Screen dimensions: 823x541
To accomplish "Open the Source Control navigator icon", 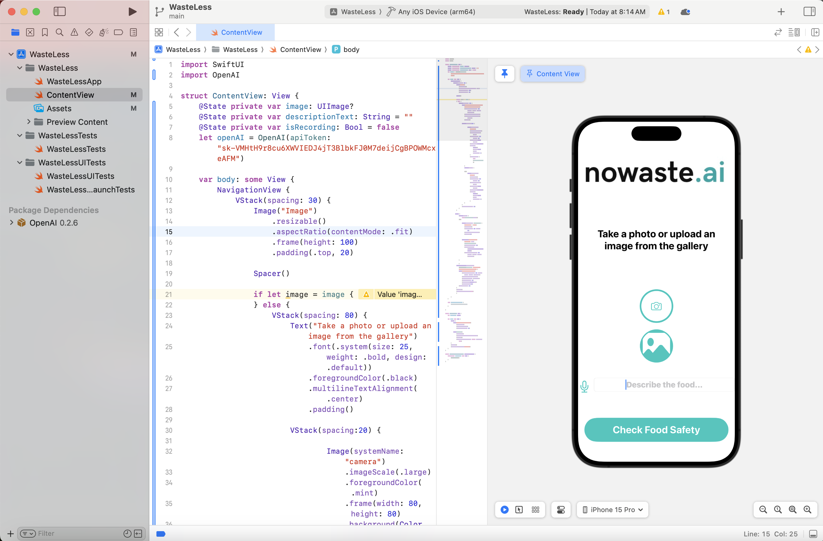I will [x=30, y=33].
